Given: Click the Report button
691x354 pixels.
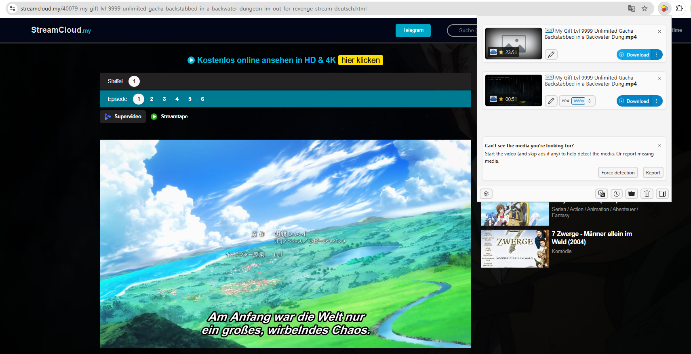Looking at the screenshot, I should (653, 172).
